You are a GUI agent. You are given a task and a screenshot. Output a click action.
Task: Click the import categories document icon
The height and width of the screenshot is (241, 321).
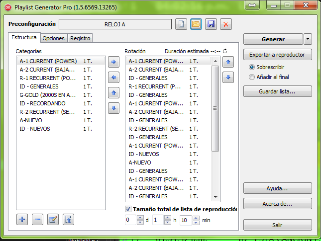click(x=68, y=220)
